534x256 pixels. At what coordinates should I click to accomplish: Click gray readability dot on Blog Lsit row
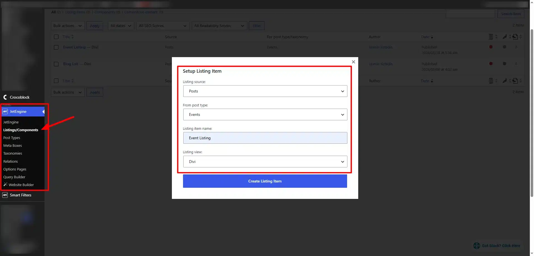(x=505, y=64)
